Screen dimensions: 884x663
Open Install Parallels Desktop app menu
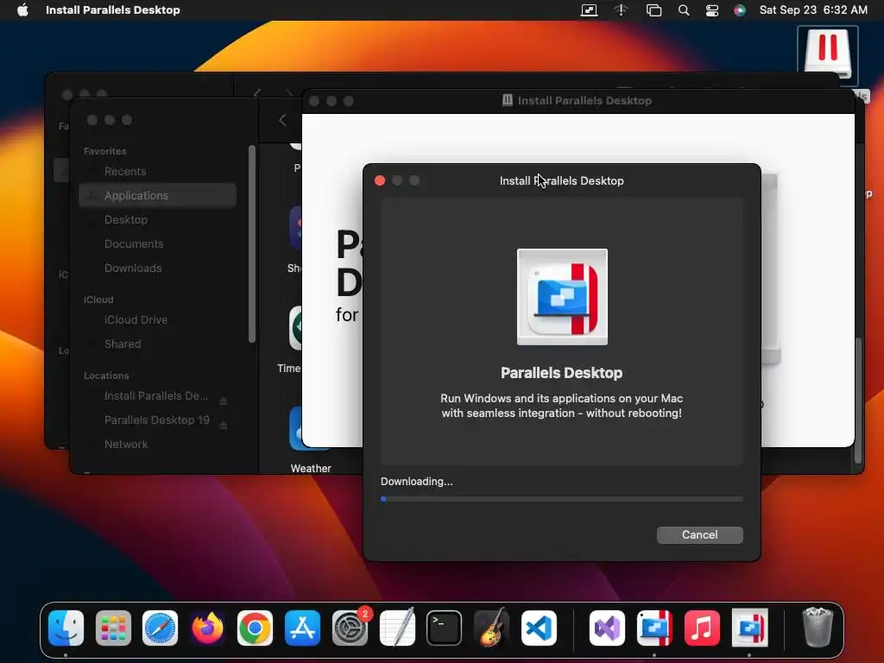pos(113,10)
